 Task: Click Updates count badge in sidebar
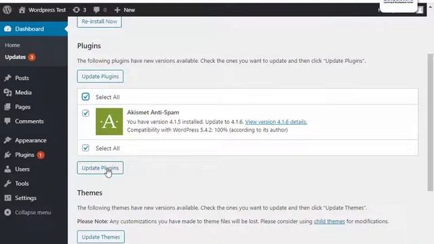click(x=32, y=57)
